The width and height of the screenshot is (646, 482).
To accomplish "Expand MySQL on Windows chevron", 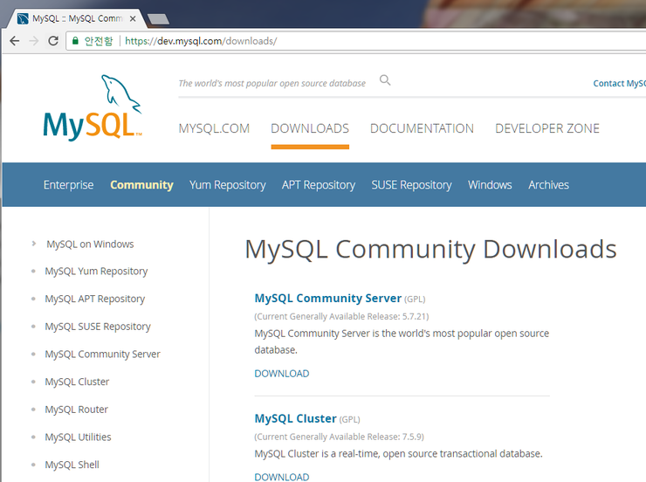I will coord(34,244).
